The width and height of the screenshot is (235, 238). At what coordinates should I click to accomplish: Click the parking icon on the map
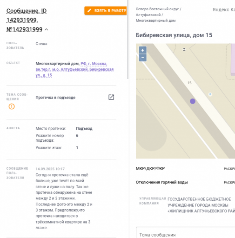210,94
